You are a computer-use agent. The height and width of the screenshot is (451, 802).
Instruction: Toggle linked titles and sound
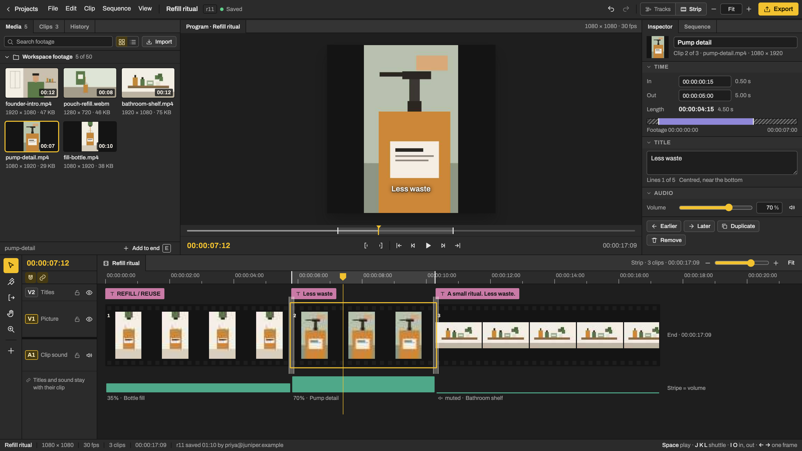[x=42, y=277]
